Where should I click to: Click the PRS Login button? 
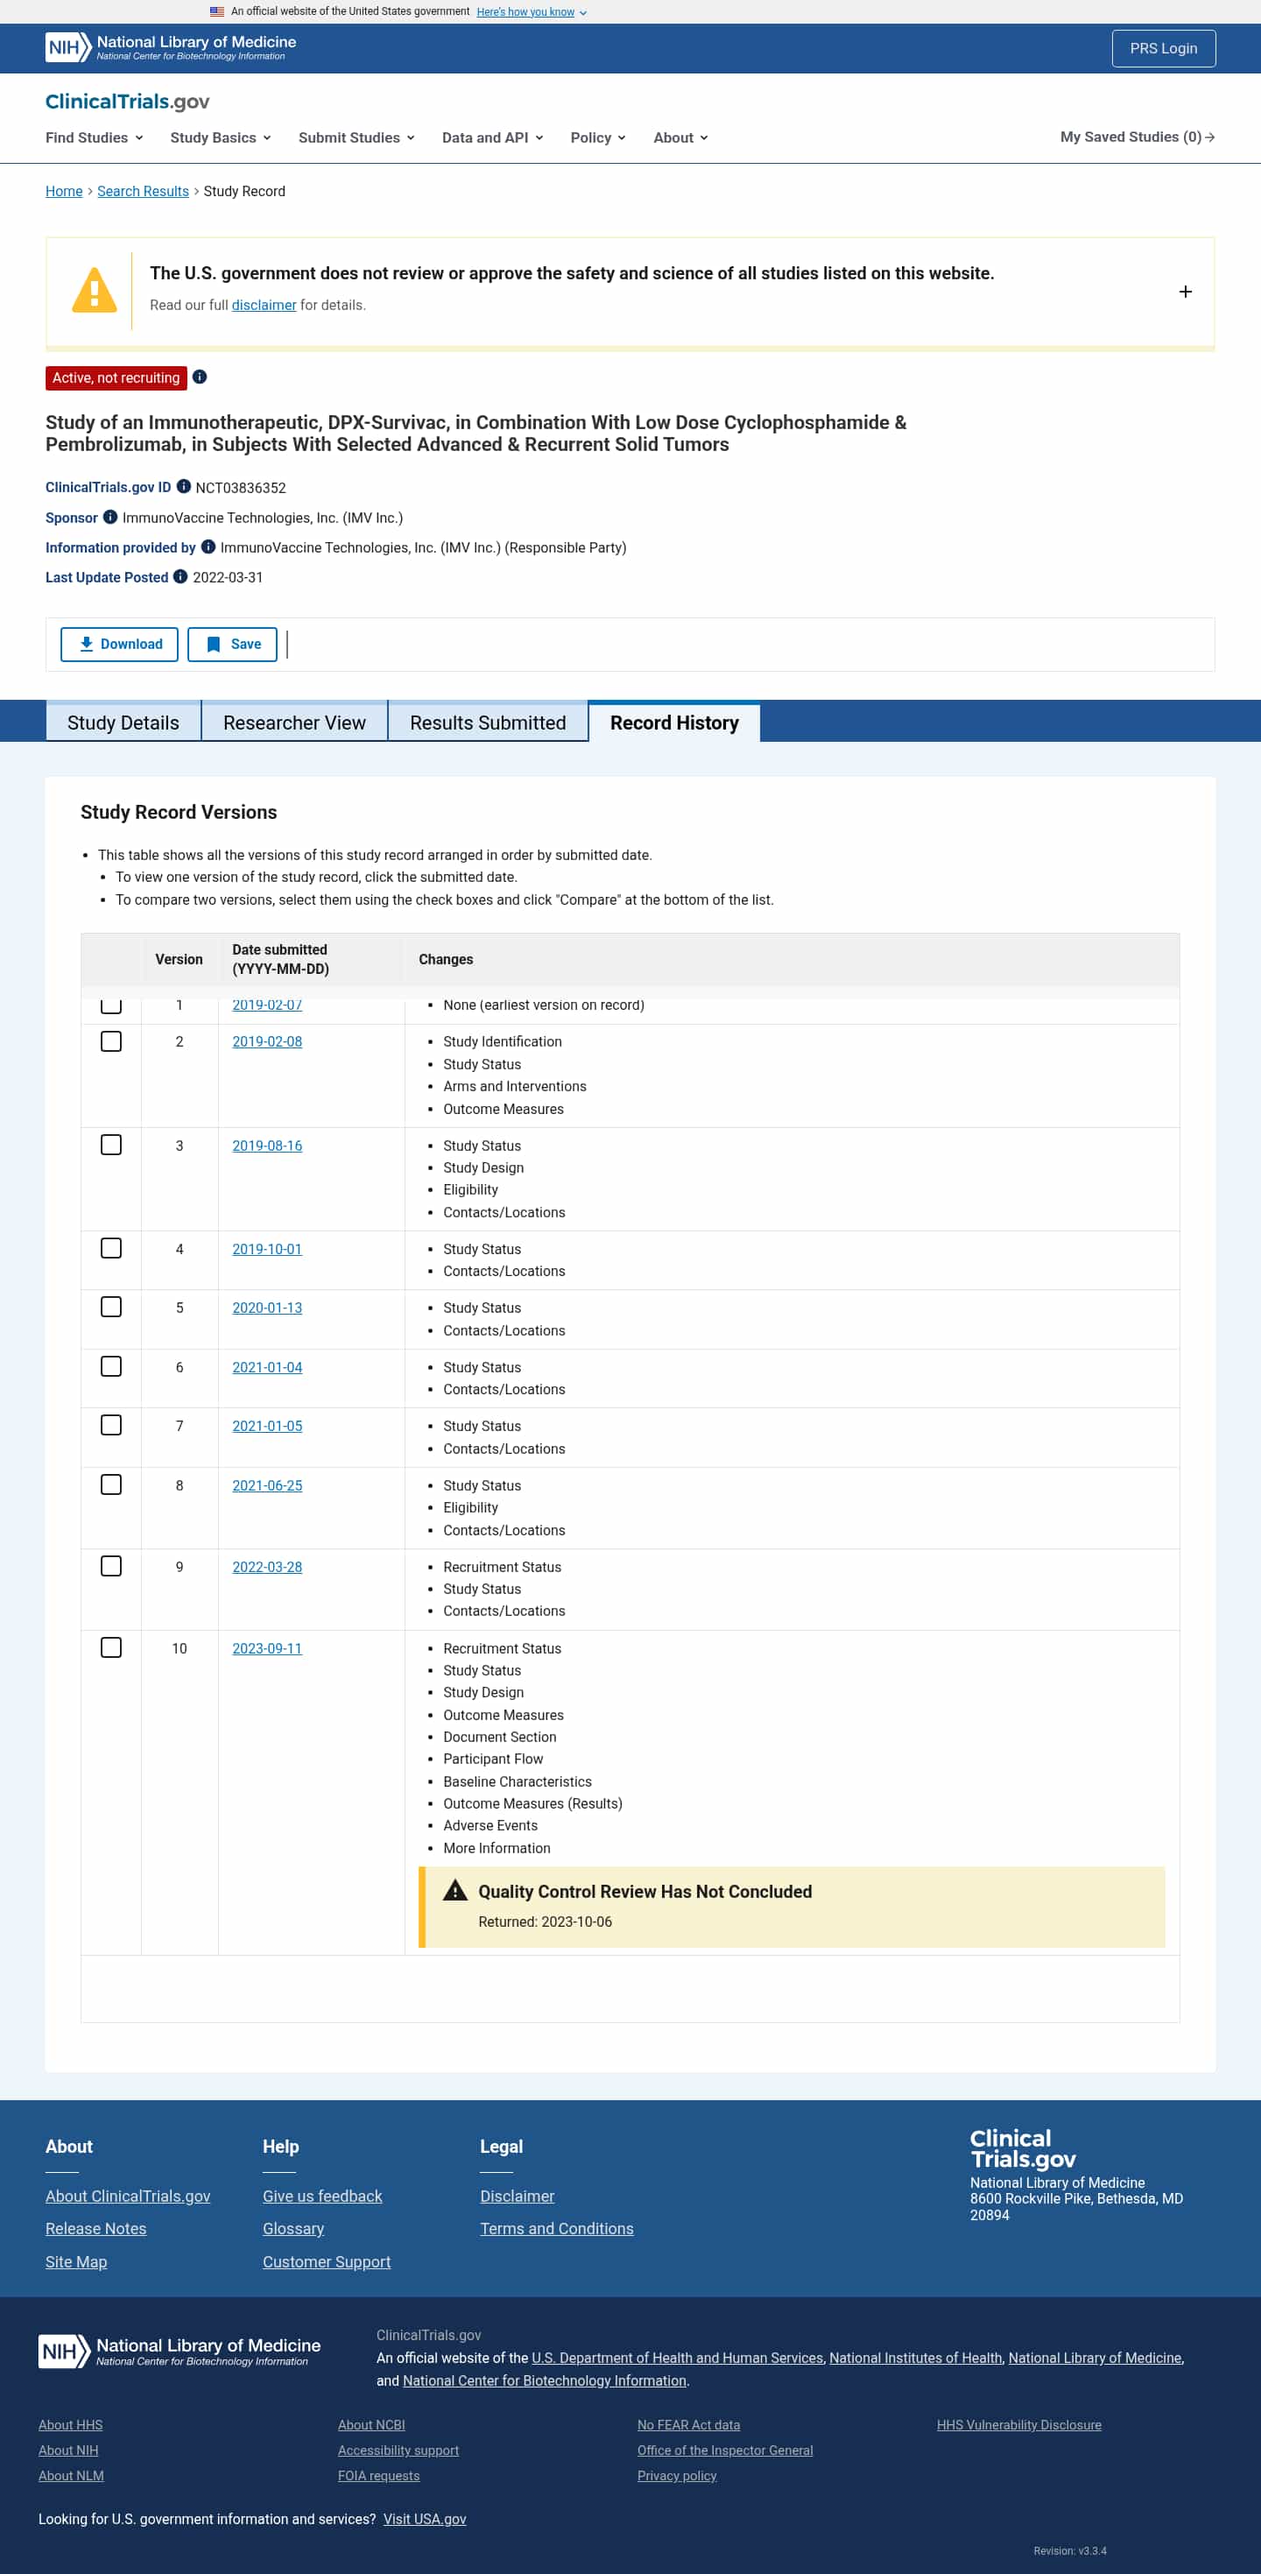click(1162, 48)
